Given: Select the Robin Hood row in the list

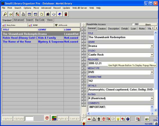Looking at the screenshot, I should [x=41, y=38].
